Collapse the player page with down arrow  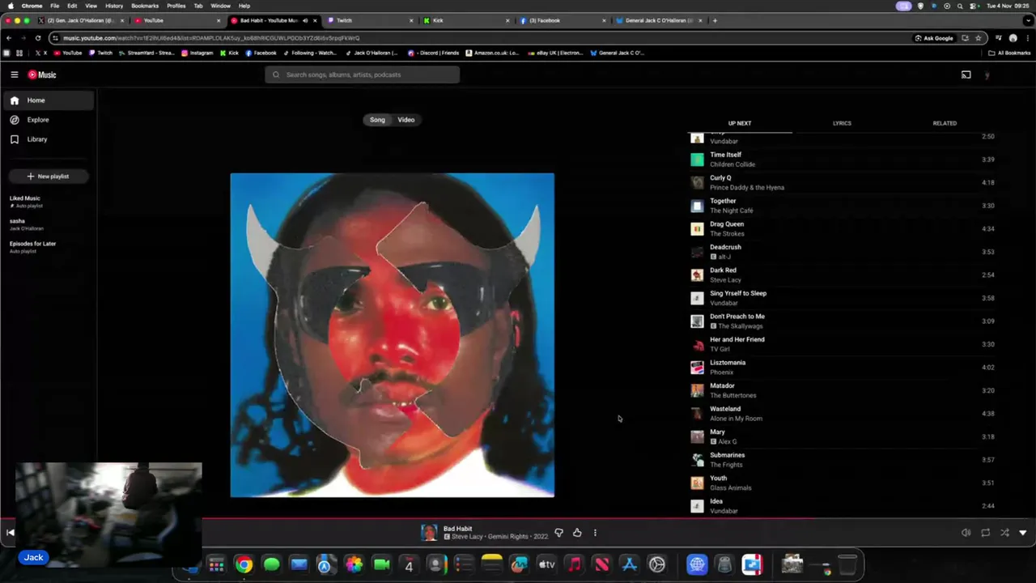[x=1023, y=533]
